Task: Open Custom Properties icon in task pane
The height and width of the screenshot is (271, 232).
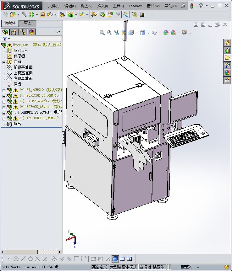Action: [227, 80]
